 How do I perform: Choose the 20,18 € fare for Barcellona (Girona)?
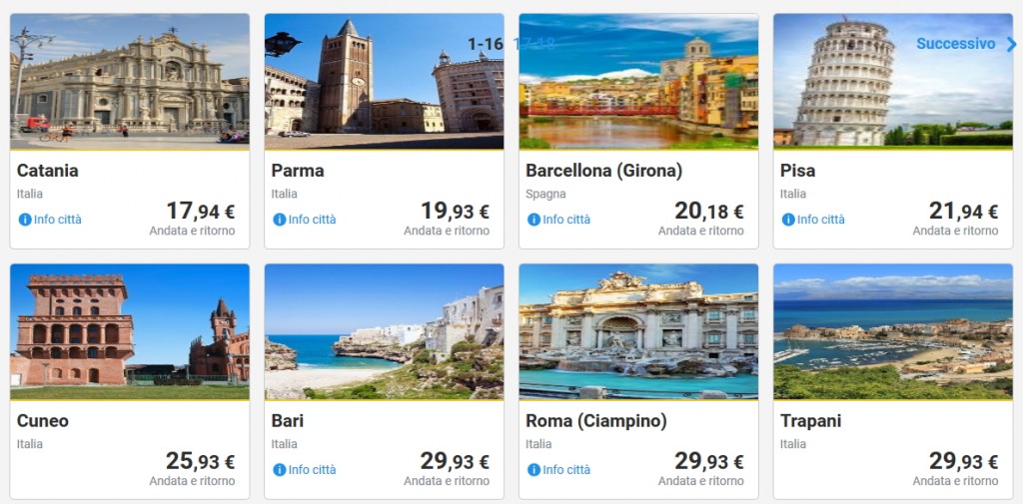pyautogui.click(x=708, y=212)
